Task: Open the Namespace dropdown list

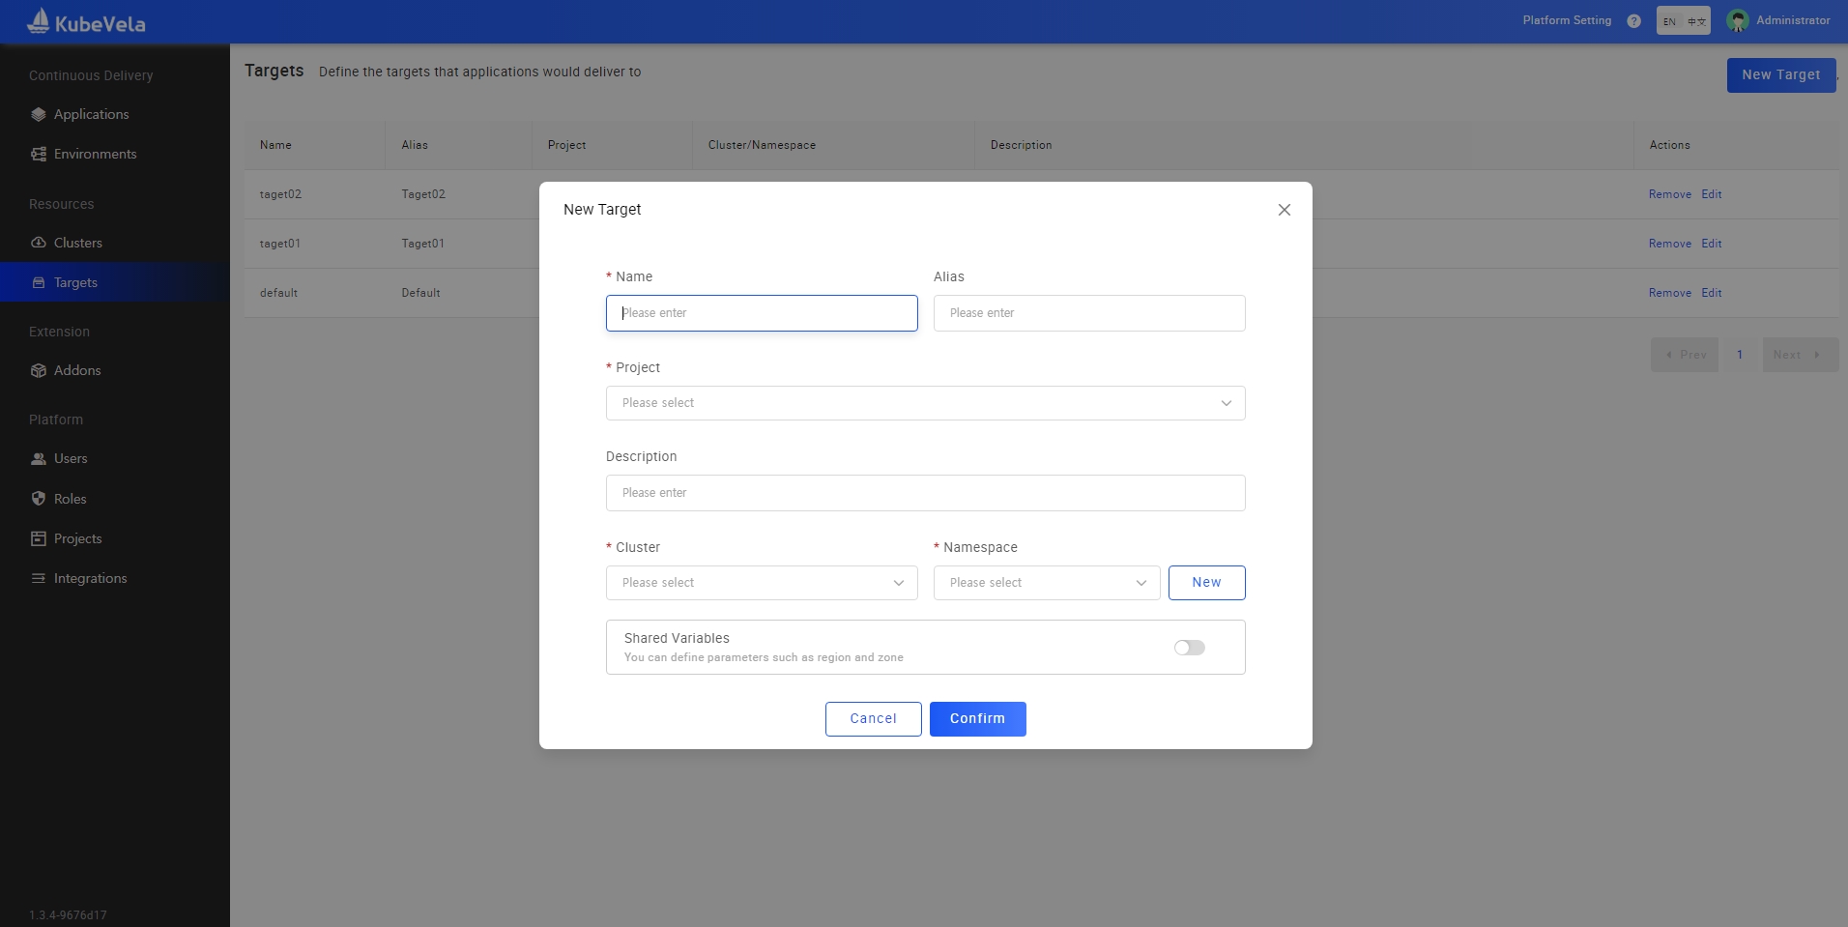Action: (1046, 583)
